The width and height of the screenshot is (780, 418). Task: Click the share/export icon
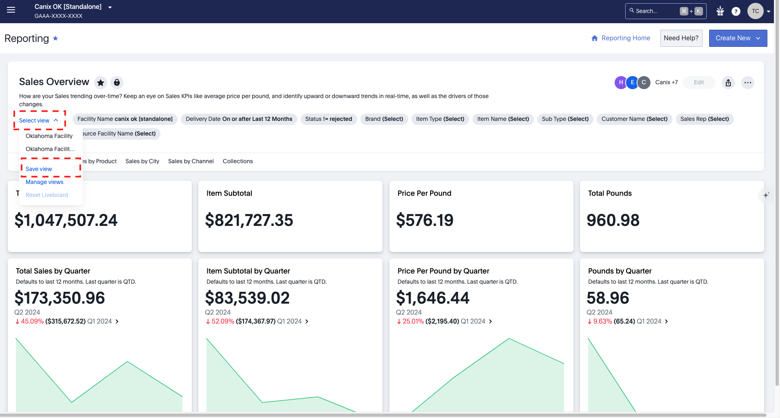tap(728, 83)
